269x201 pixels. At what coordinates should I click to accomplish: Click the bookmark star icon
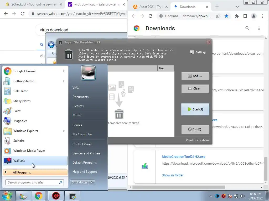pyautogui.click(x=226, y=16)
